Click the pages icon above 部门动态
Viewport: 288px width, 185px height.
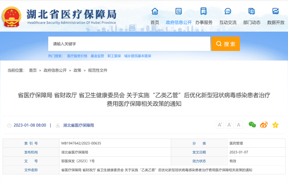click(251, 11)
